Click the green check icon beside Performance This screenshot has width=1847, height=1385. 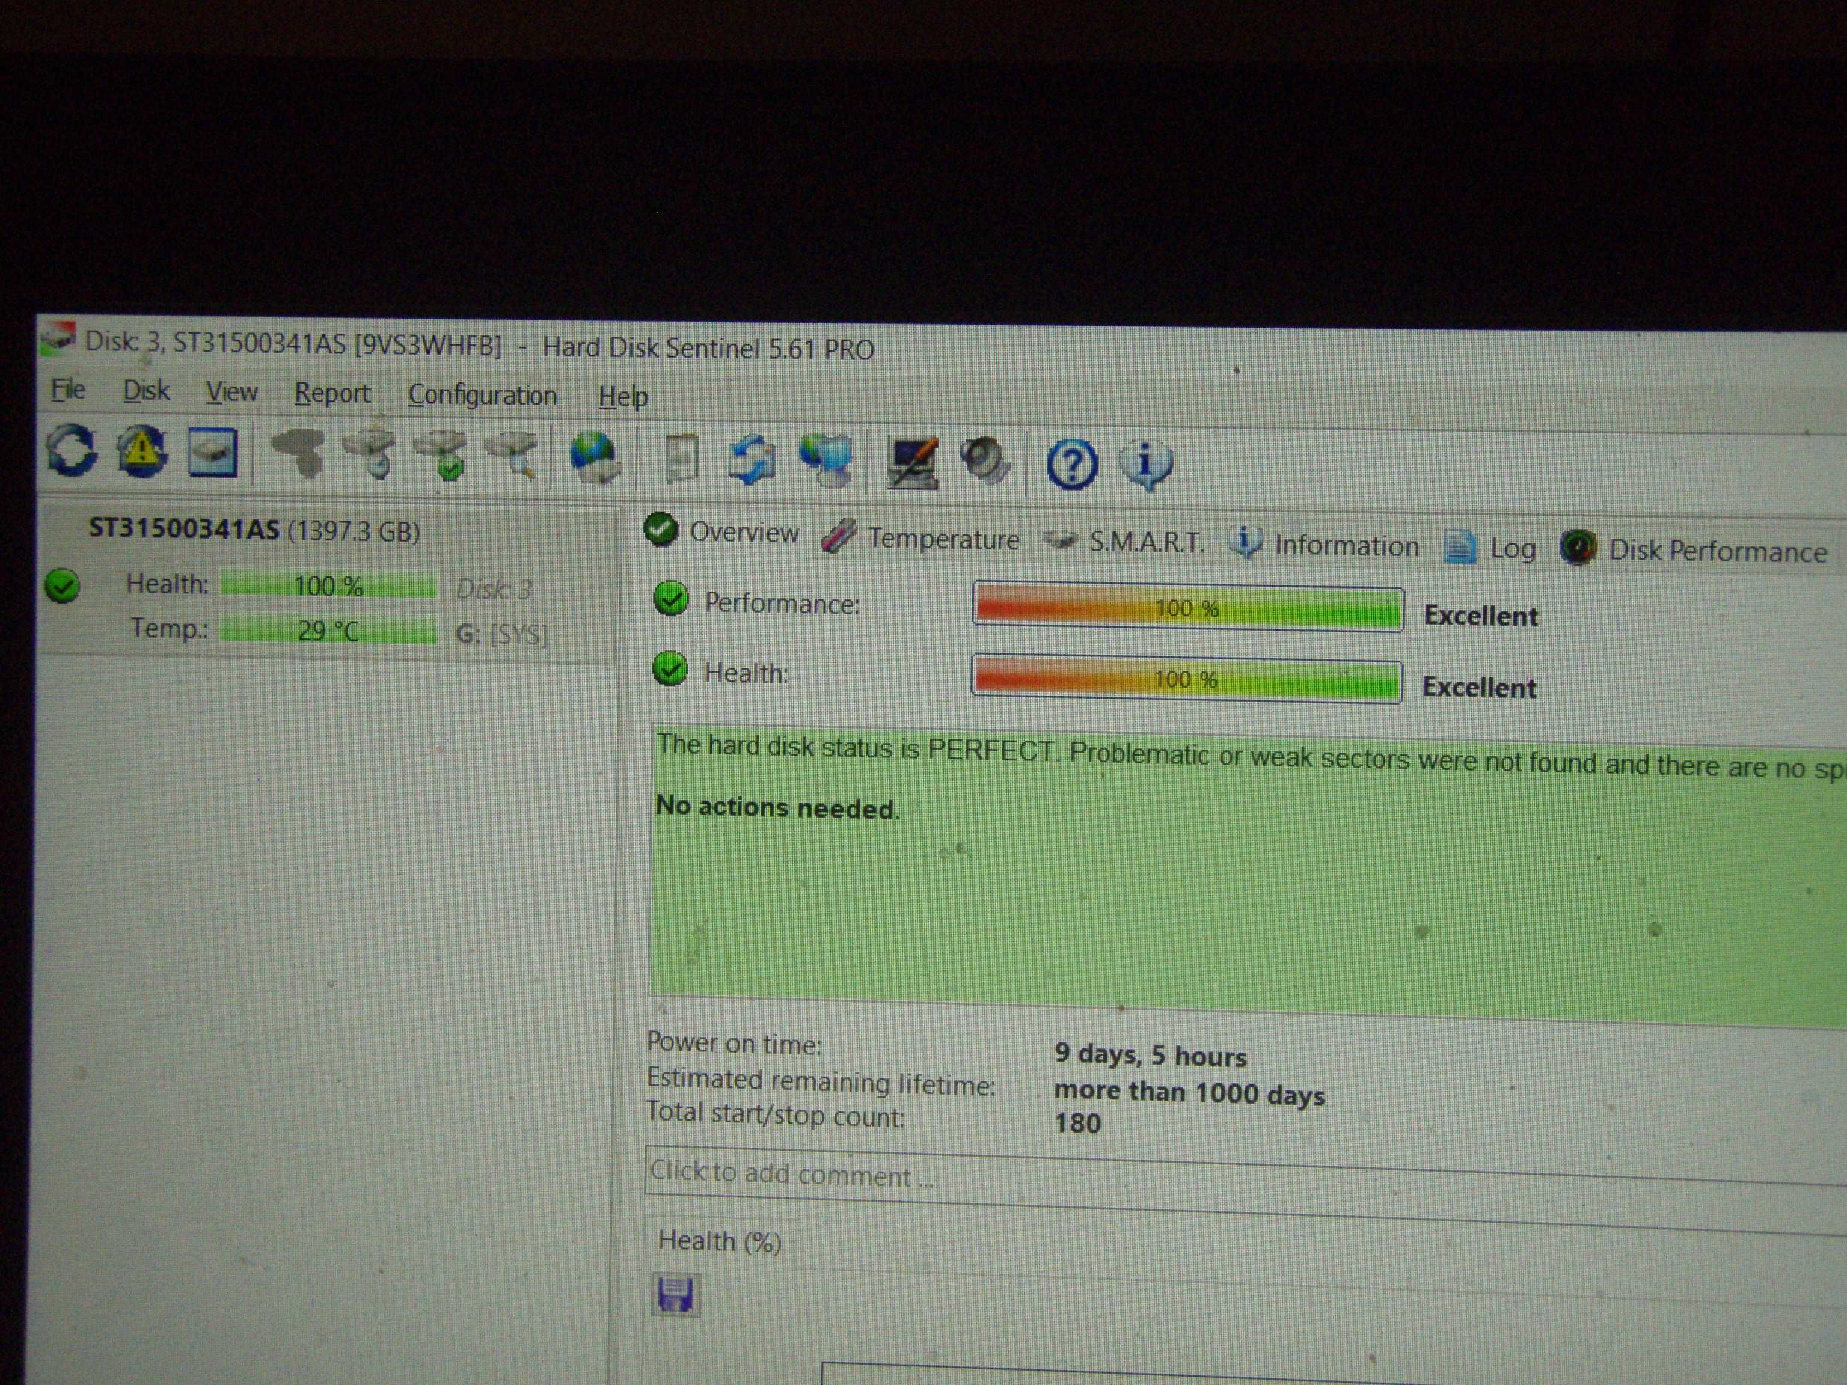coord(670,598)
